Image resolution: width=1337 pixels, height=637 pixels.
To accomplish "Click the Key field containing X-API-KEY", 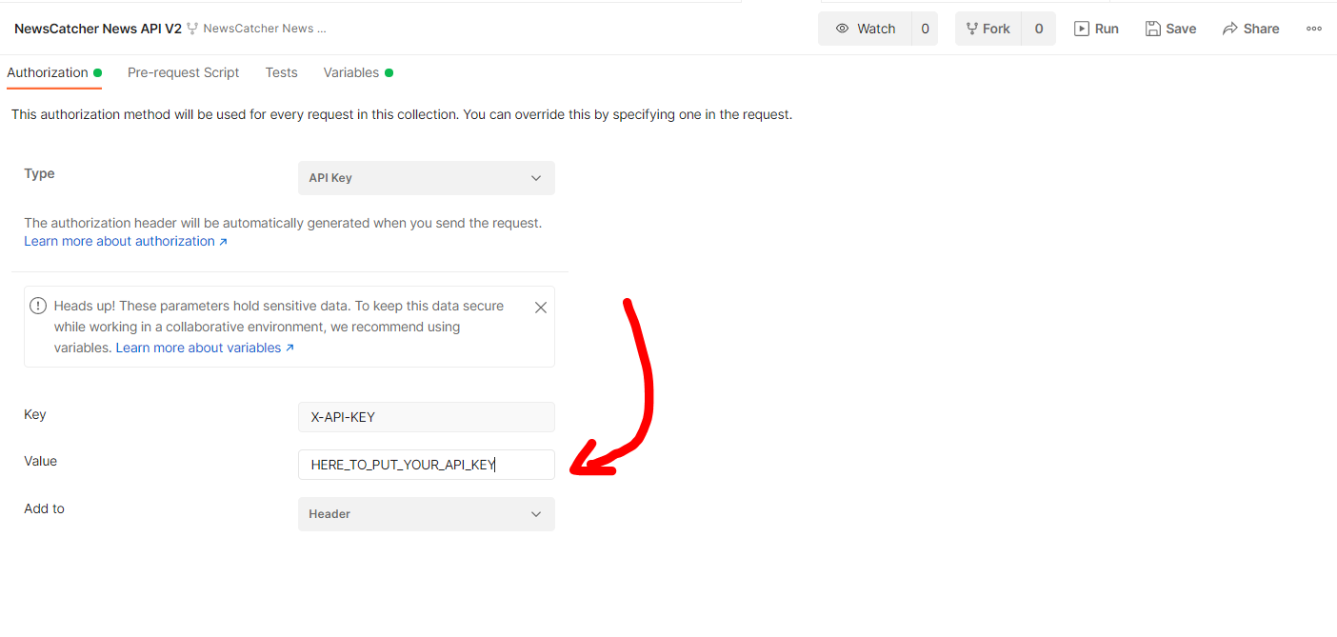I will pyautogui.click(x=427, y=417).
